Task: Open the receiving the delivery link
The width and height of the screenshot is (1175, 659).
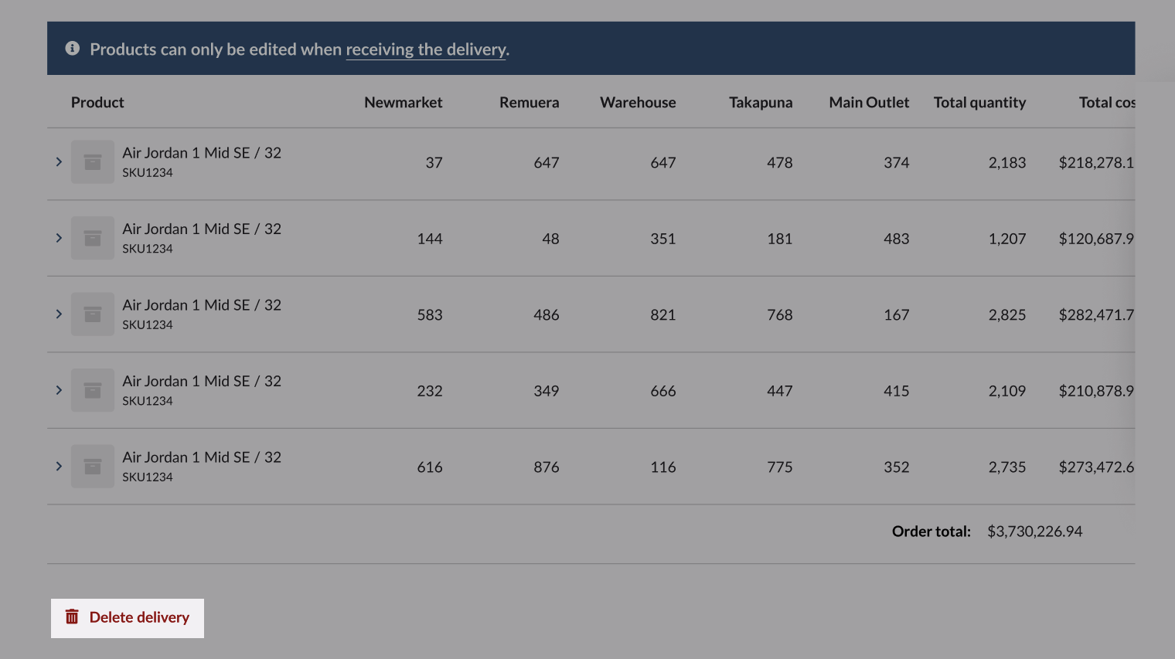Action: [426, 49]
